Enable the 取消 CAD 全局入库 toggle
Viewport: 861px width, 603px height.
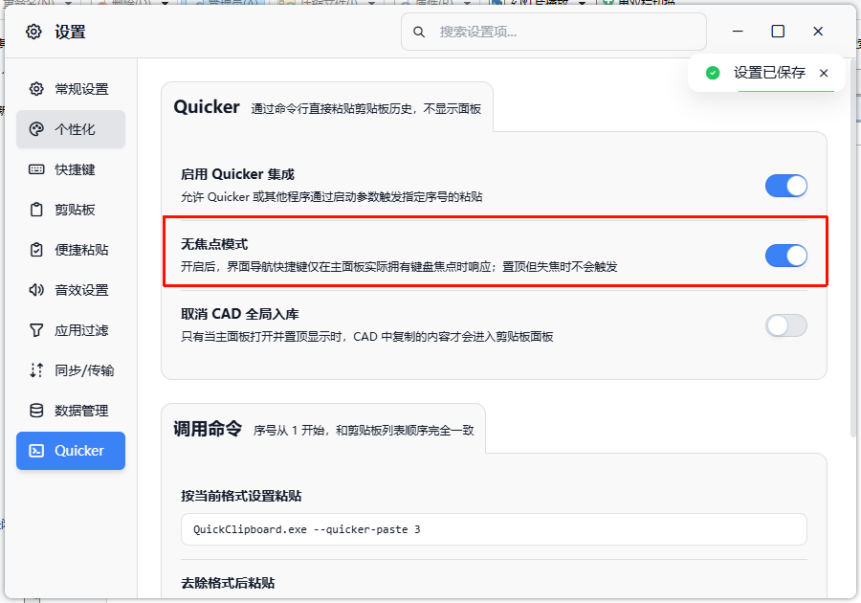[x=785, y=325]
